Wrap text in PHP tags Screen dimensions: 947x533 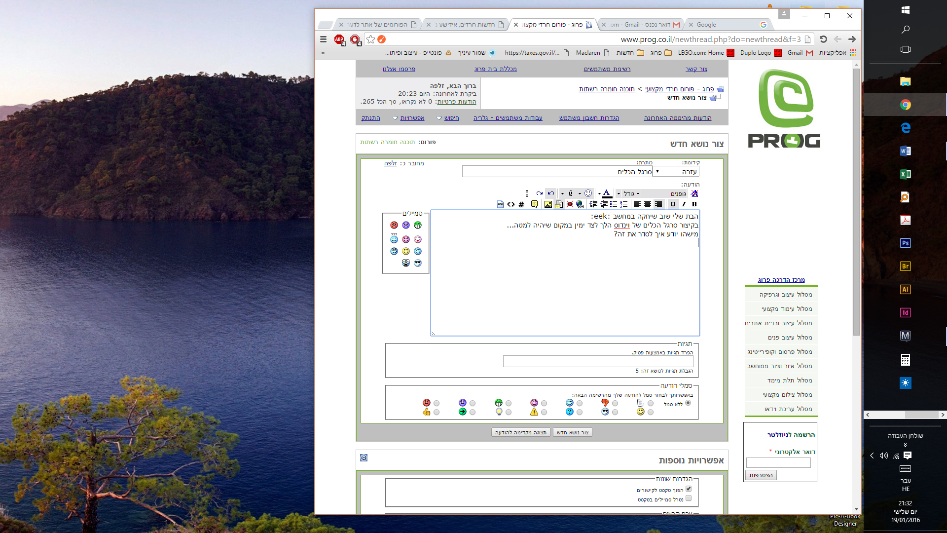click(x=501, y=204)
